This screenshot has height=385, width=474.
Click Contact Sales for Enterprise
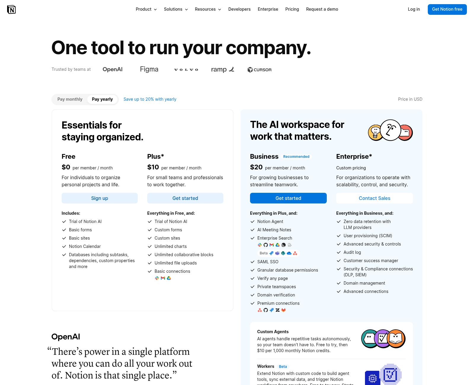pyautogui.click(x=374, y=198)
